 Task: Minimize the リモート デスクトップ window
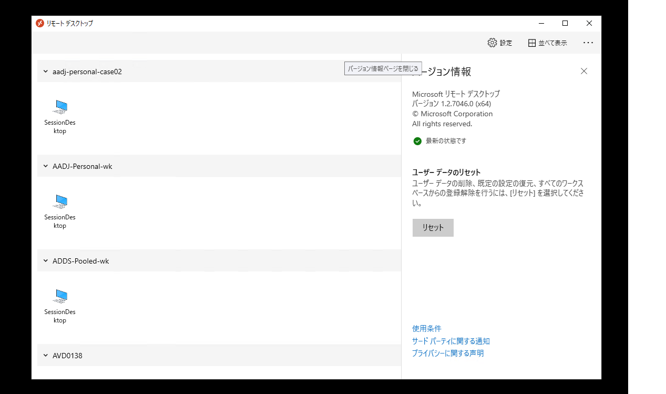tap(541, 23)
